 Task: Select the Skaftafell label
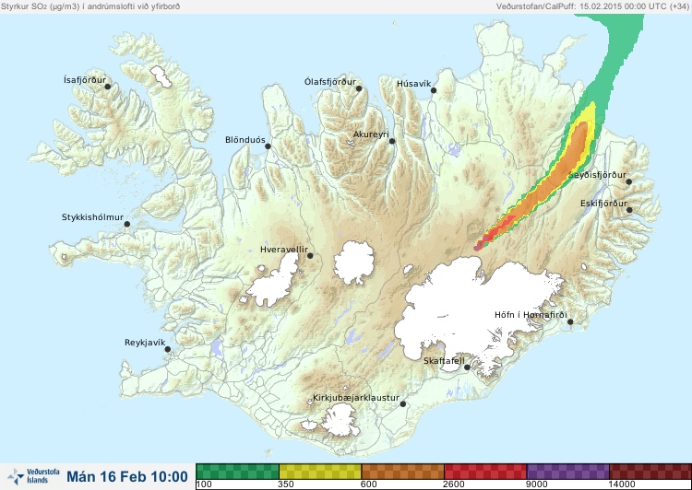coord(444,361)
